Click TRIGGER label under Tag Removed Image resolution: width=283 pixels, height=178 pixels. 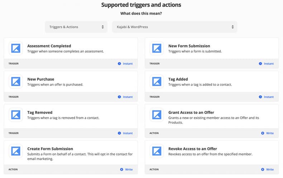14,133
